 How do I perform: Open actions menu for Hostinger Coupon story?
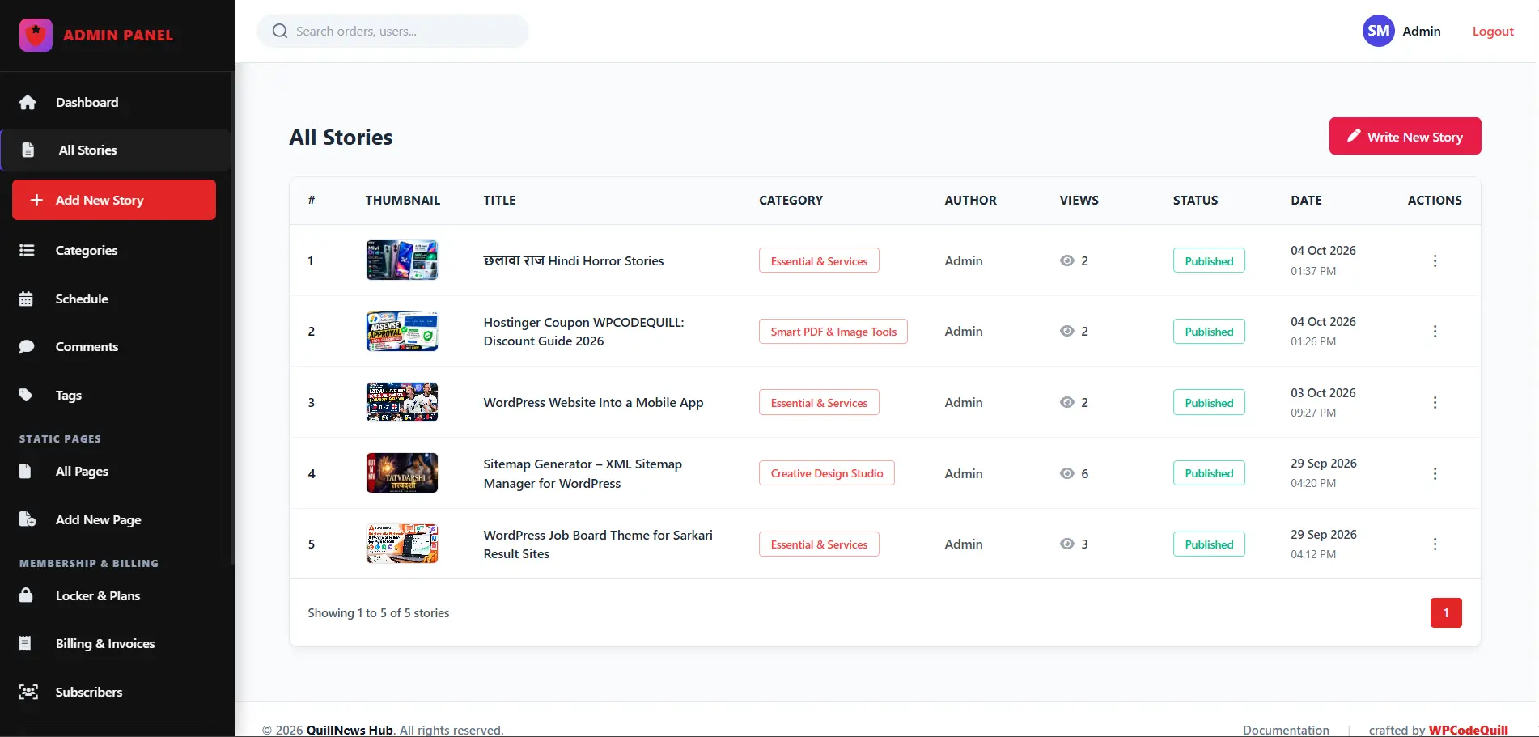1435,331
